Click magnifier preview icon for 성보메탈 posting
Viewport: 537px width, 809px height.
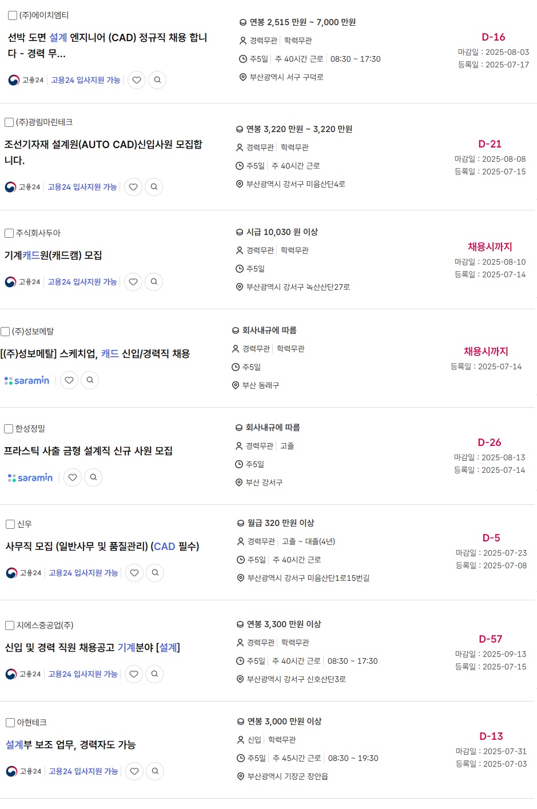tap(90, 380)
